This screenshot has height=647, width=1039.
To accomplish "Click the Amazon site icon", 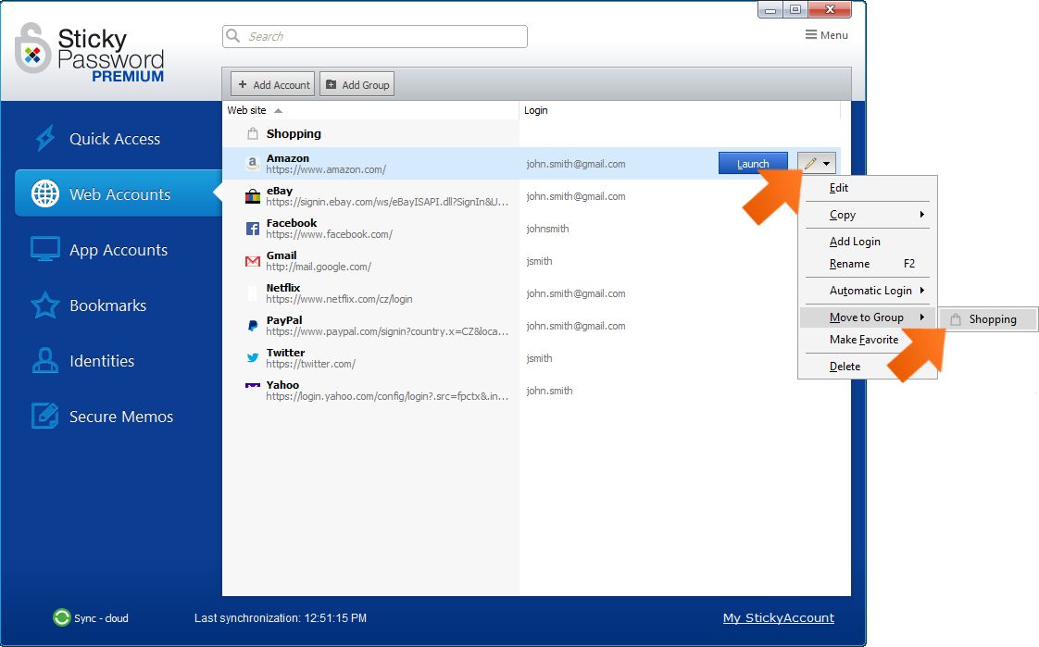I will tap(253, 164).
